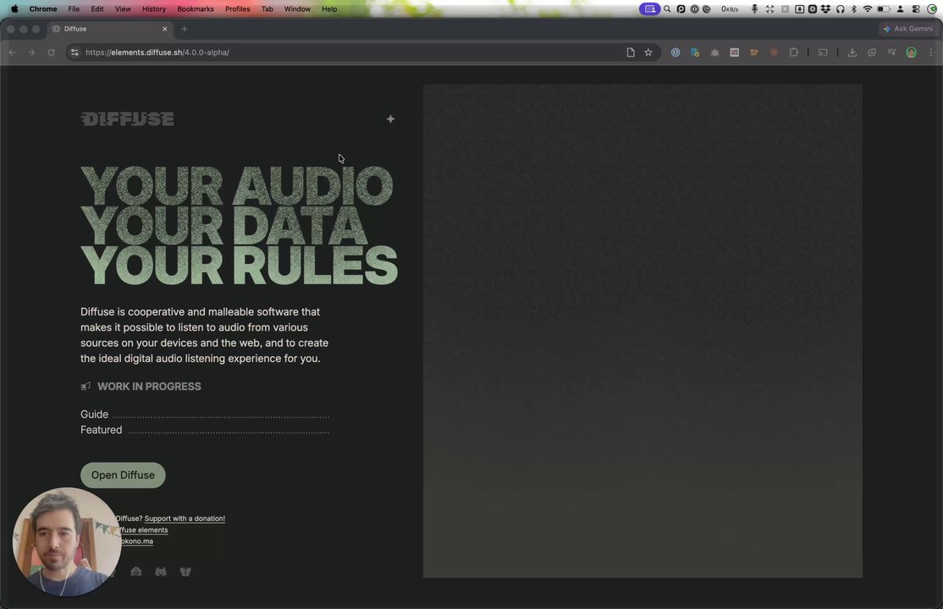Image resolution: width=943 pixels, height=609 pixels.
Task: Click the Wi-Fi status icon in the menu bar
Action: tap(867, 9)
